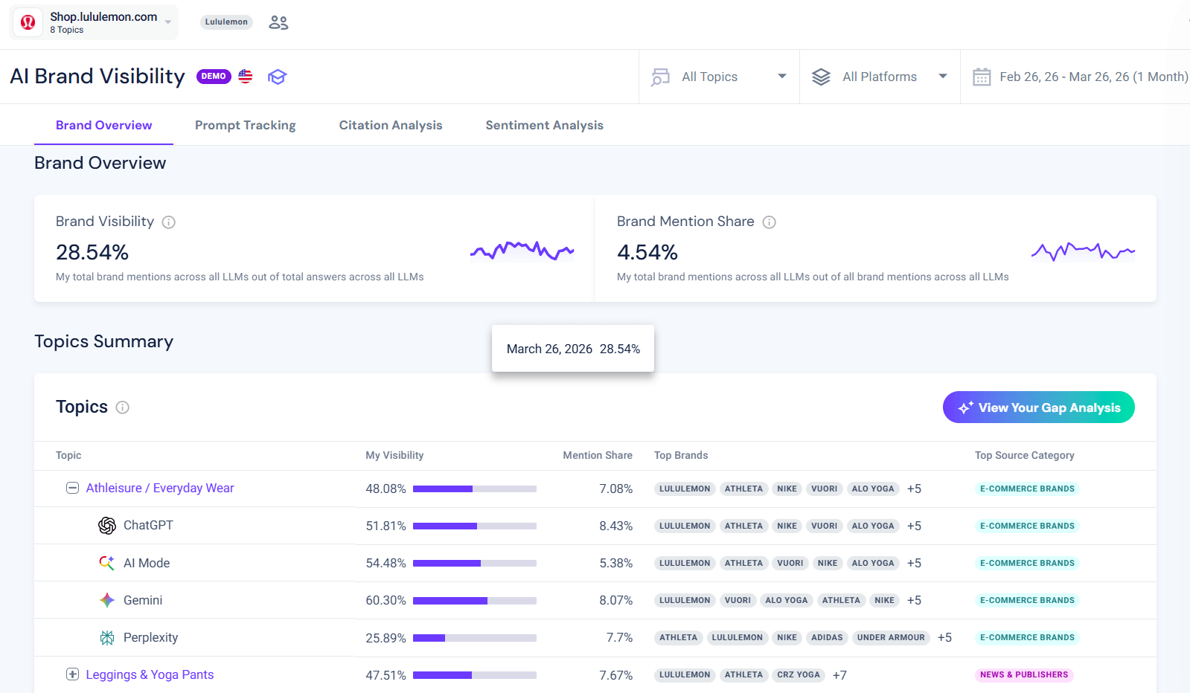Click the 7.7% Perplexity mention share
Screen dimensions: 1190x693
619,637
